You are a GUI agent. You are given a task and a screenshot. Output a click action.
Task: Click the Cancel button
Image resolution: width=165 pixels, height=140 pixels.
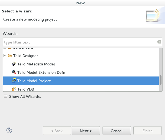[117, 131]
